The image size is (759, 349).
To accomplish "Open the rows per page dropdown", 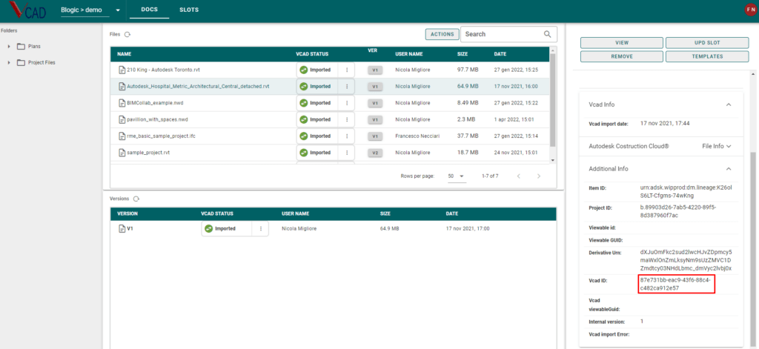I will [454, 176].
